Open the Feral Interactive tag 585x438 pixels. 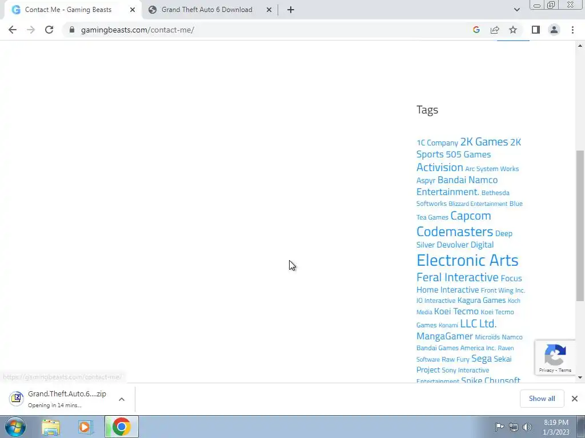(x=458, y=278)
